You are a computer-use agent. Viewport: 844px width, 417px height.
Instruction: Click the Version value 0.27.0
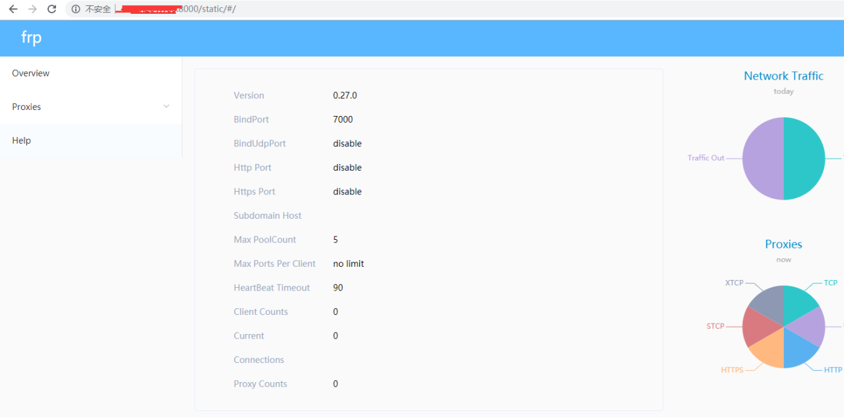(345, 96)
